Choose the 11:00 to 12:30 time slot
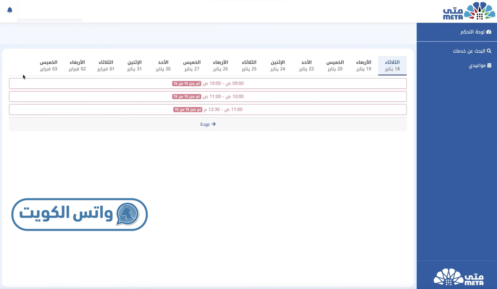The width and height of the screenshot is (497, 289). (x=208, y=109)
